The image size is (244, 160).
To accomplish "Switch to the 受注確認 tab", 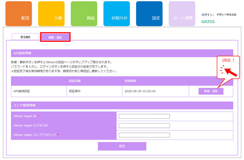I will [x=25, y=37].
